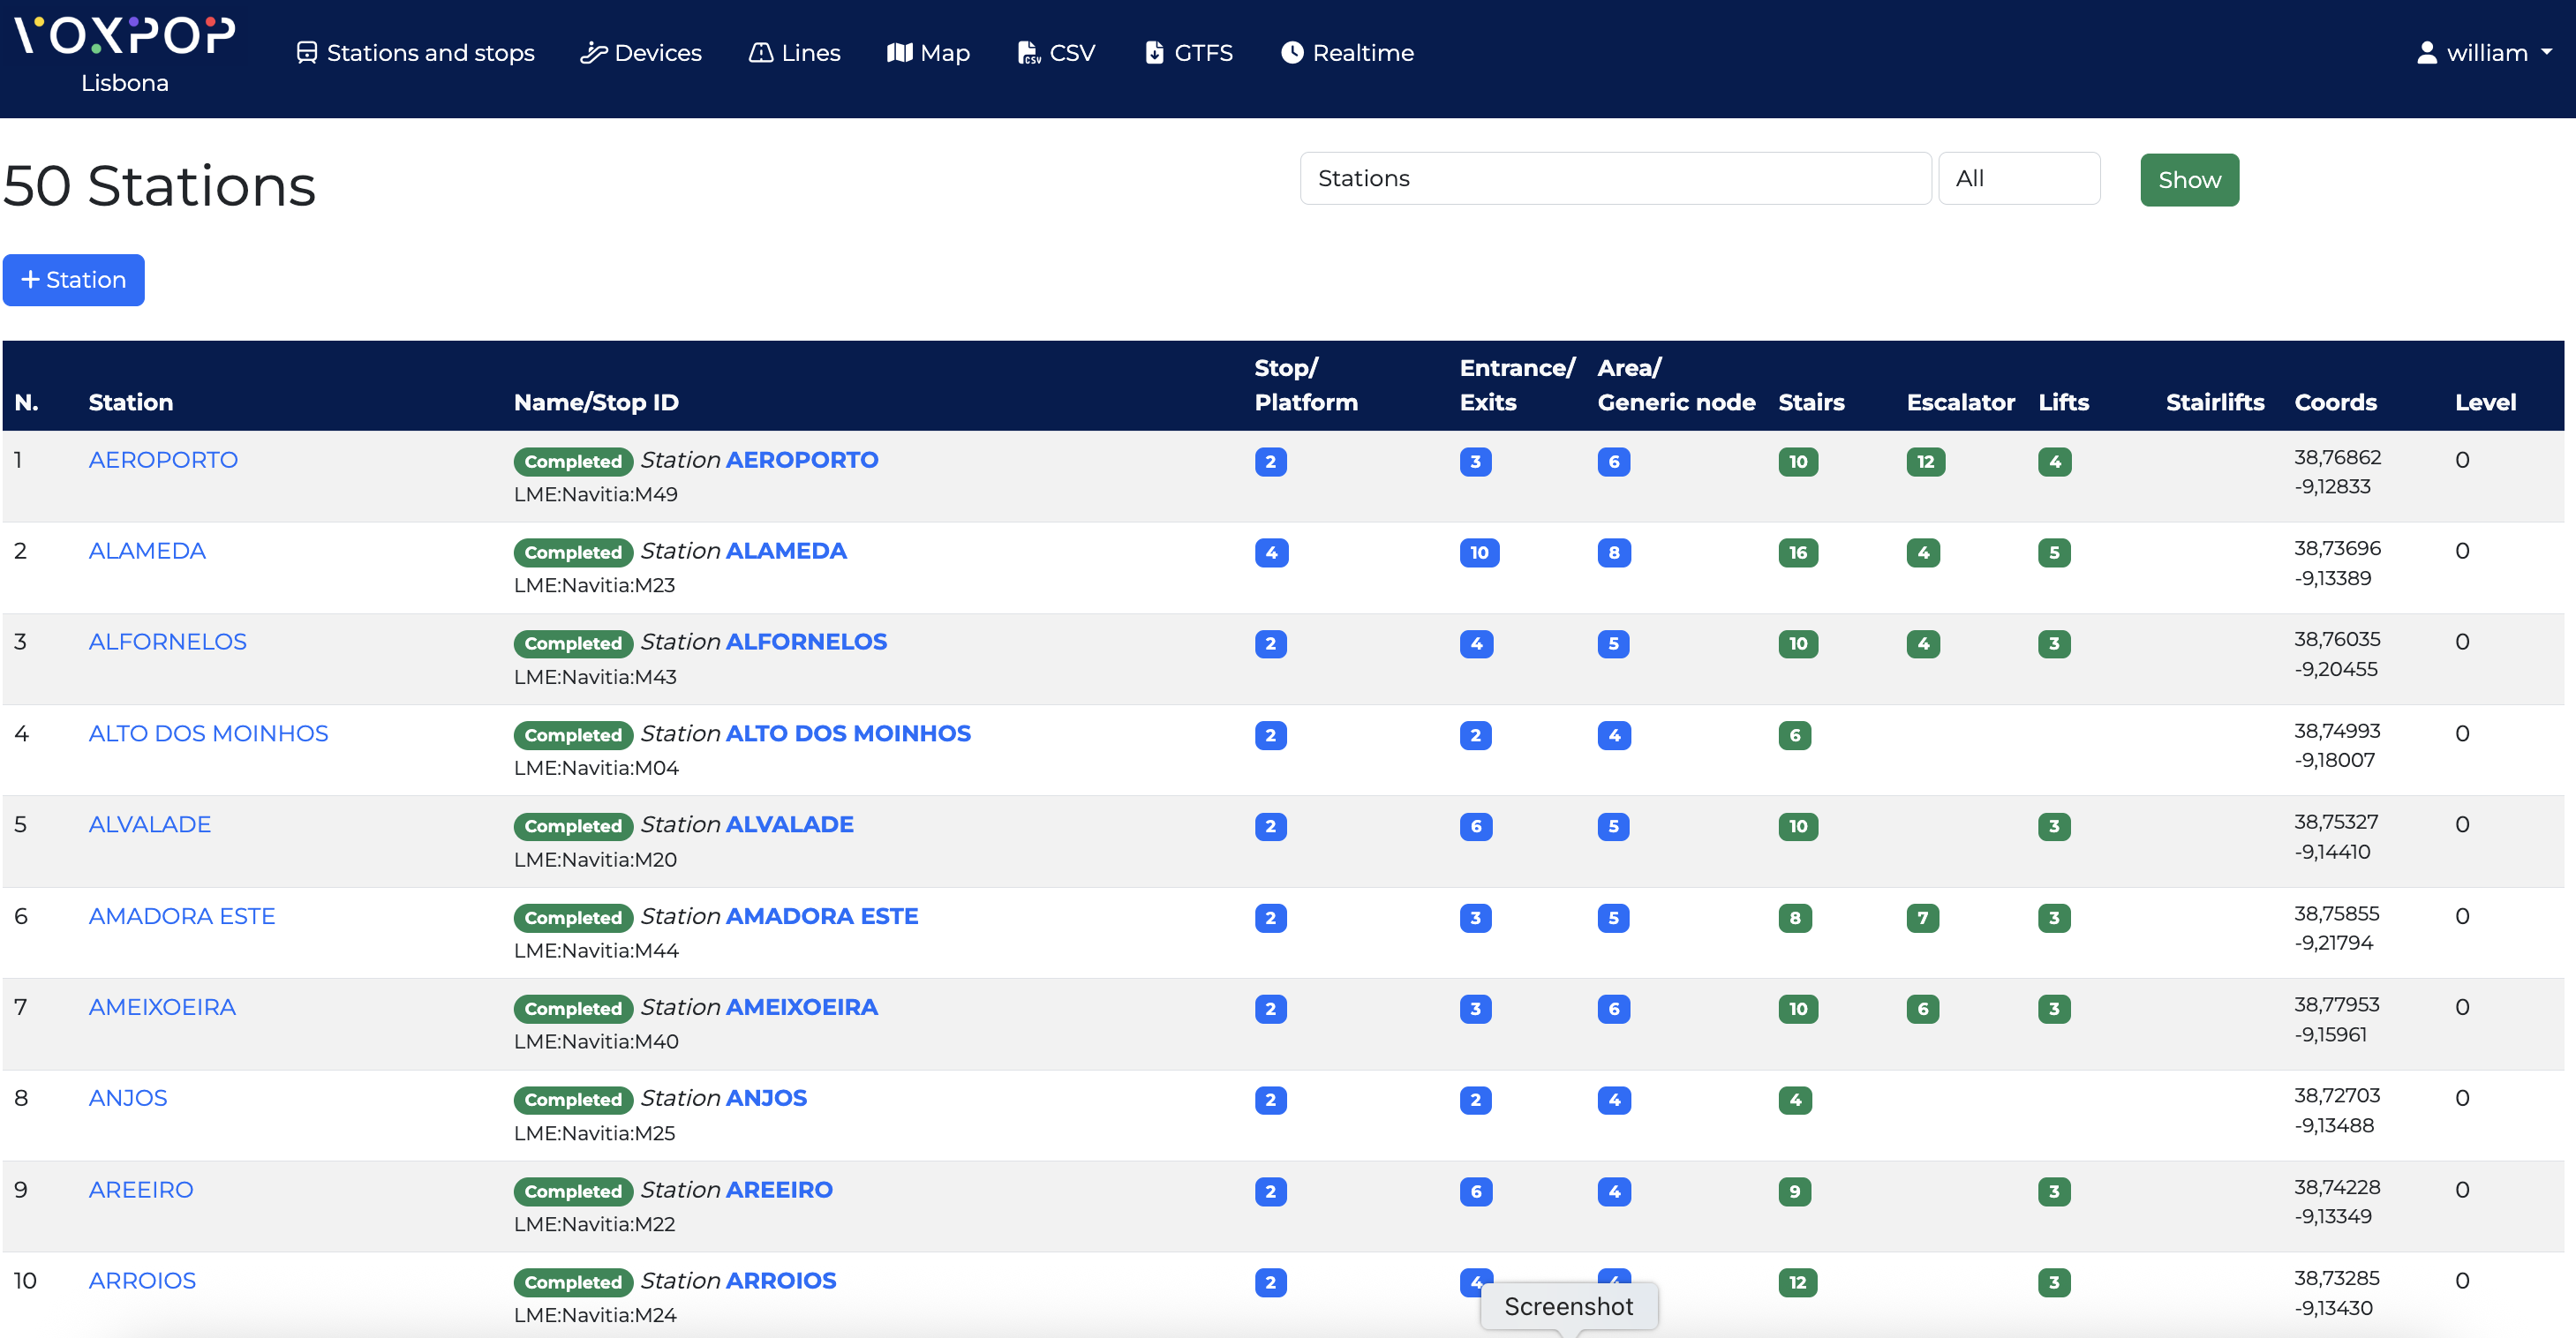The image size is (2576, 1338).
Task: Click the train icon beside Stations and stops
Action: (x=306, y=53)
